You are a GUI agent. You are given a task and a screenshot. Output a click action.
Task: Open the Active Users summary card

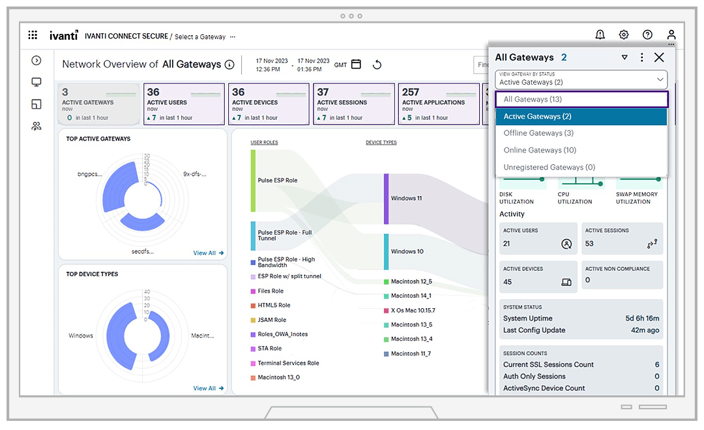(x=184, y=104)
